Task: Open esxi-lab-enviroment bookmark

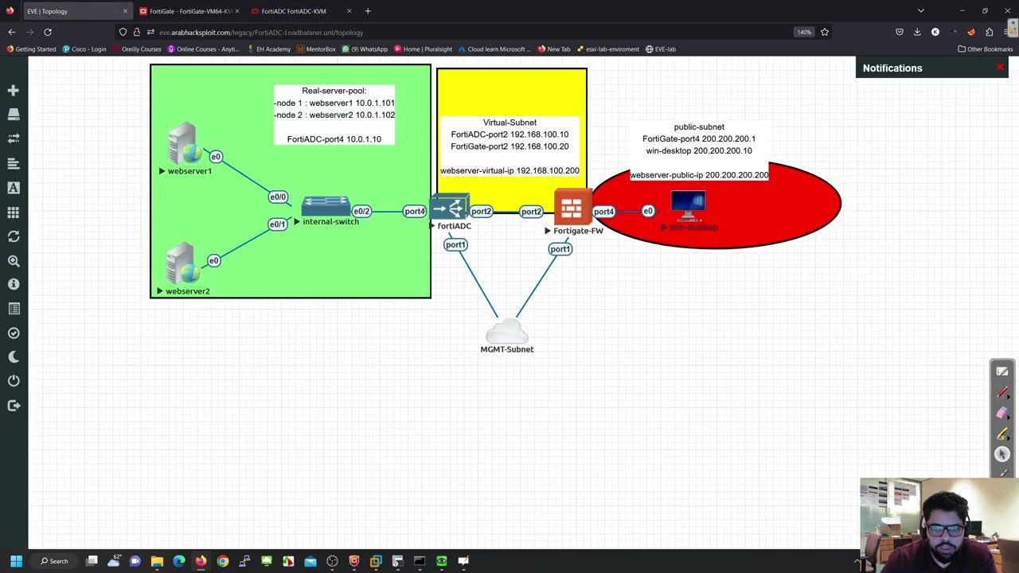Action: [x=608, y=49]
